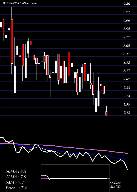Screen dimensions: 137x192
Task: Click the 8.32 price axis label
Action: point(127,63)
